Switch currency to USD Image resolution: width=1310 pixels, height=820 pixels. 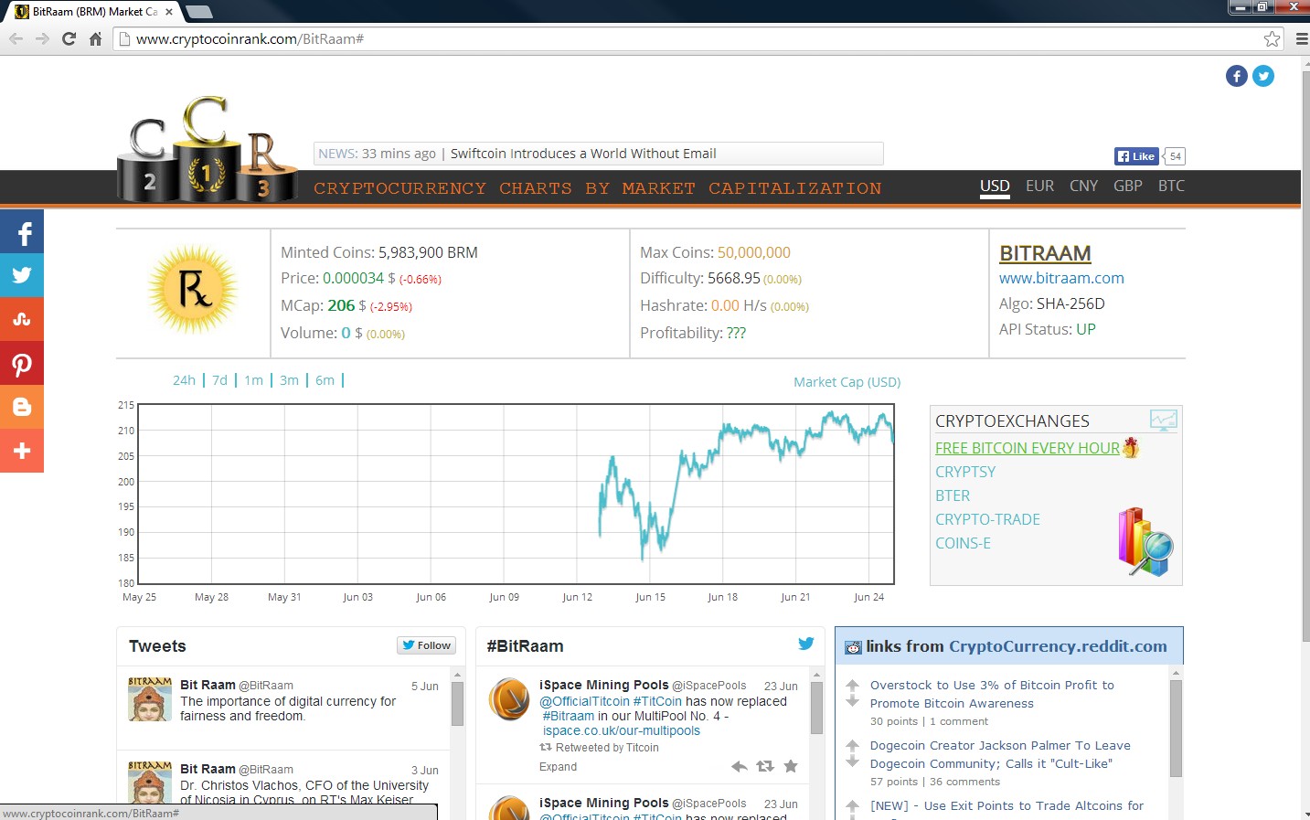995,186
